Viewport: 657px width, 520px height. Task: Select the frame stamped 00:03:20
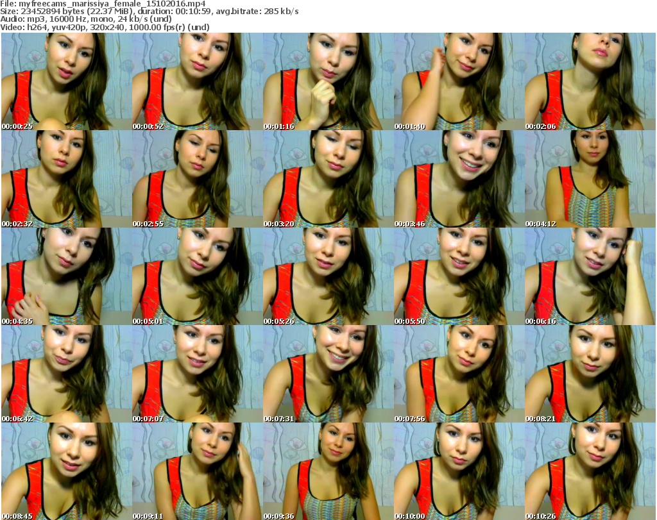coord(328,179)
